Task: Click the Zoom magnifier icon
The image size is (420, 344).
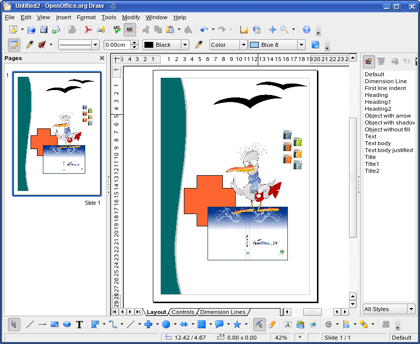Action: click(x=284, y=30)
